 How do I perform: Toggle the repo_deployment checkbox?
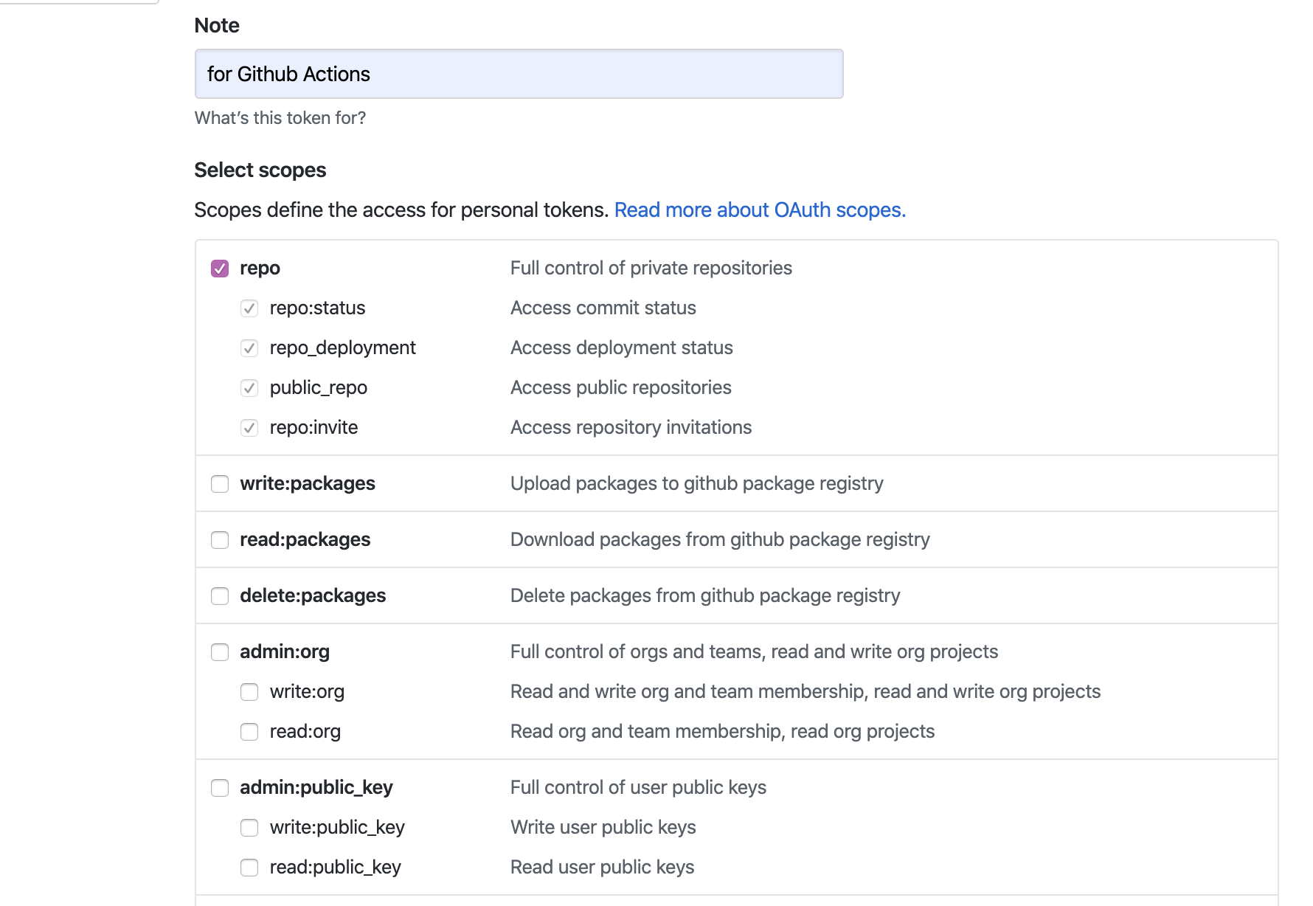pos(249,348)
